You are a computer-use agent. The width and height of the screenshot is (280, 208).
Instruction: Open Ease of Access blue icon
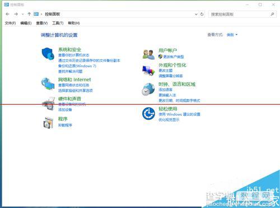(x=148, y=114)
